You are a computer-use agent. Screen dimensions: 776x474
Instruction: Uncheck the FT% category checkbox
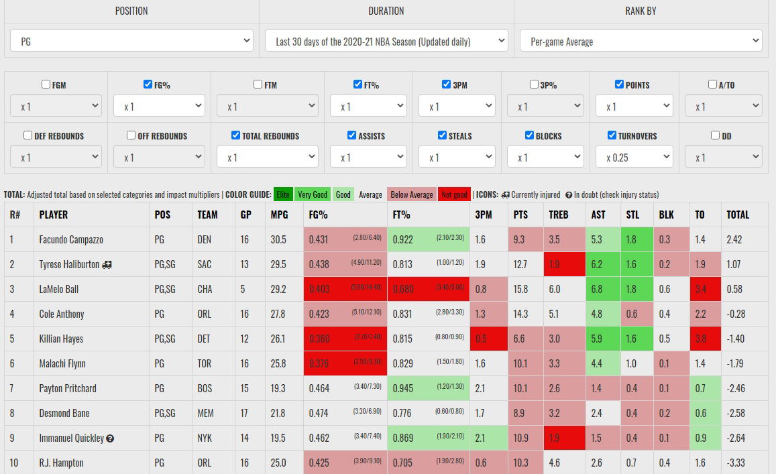(357, 84)
